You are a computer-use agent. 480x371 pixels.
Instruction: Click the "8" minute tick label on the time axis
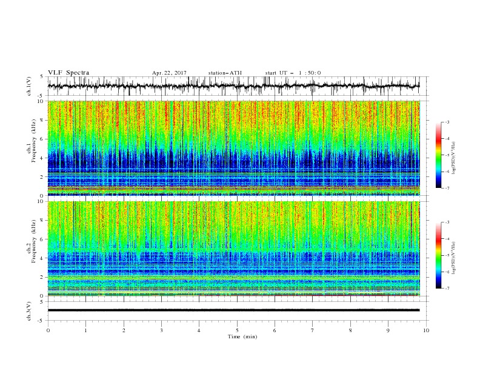pyautogui.click(x=350, y=330)
